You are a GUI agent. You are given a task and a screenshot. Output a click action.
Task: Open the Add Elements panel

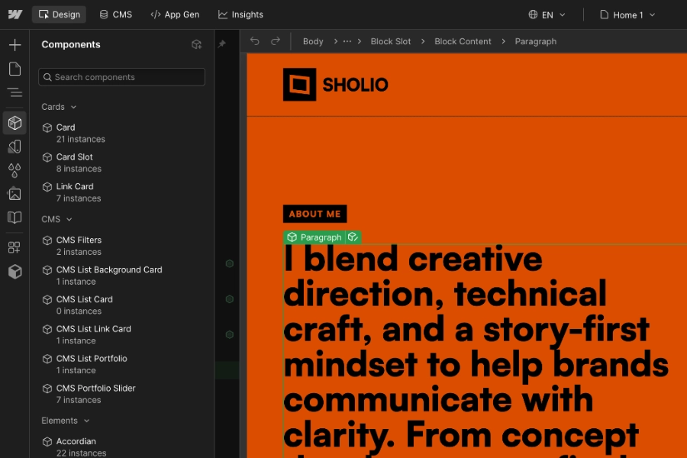pos(14,44)
